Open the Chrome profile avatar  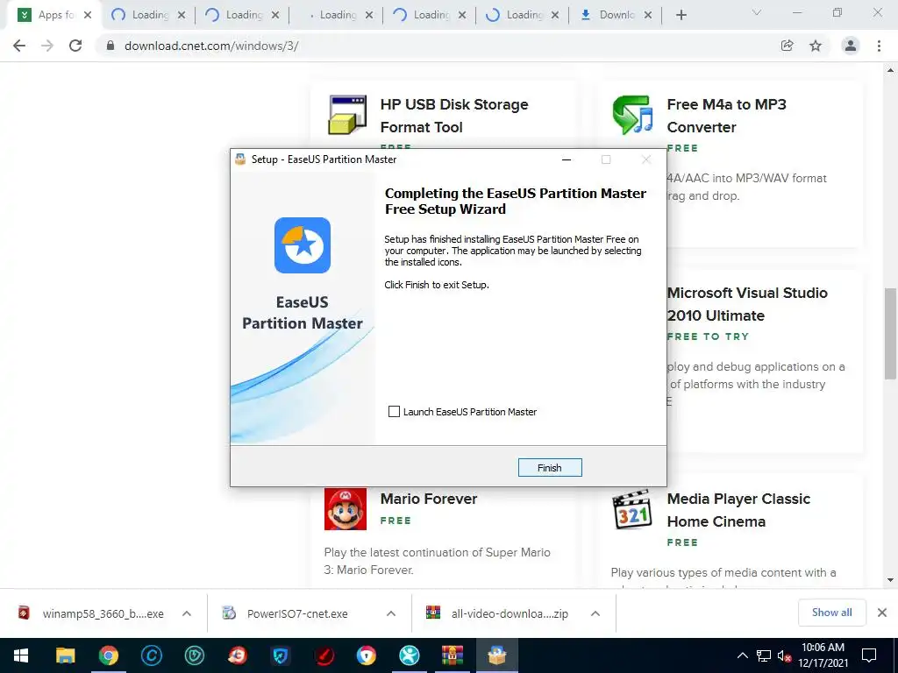[x=851, y=46]
